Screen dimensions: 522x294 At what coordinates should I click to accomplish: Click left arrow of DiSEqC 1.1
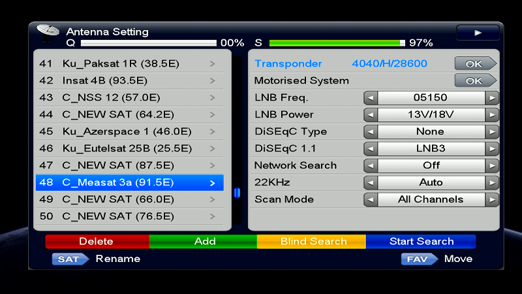[x=371, y=149]
